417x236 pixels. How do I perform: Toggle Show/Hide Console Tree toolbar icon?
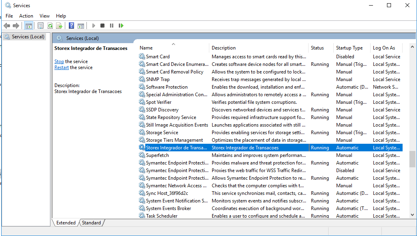point(29,26)
